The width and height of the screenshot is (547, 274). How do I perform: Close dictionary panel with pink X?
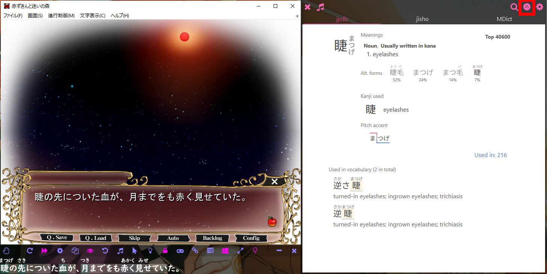pyautogui.click(x=307, y=7)
